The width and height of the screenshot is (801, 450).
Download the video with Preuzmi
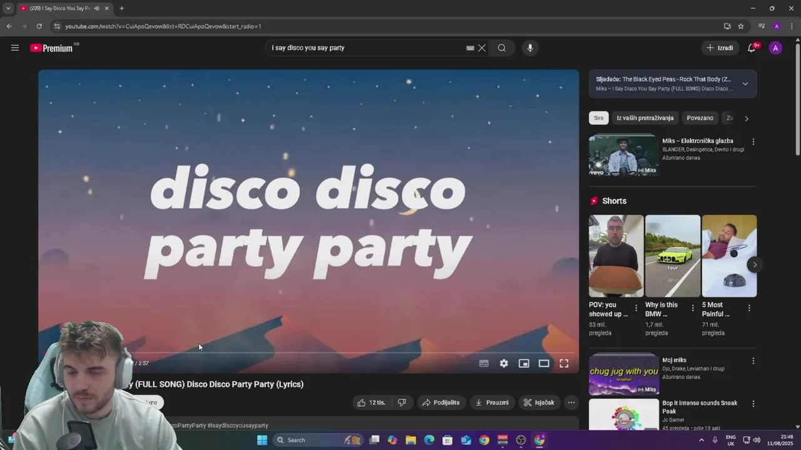tap(492, 402)
